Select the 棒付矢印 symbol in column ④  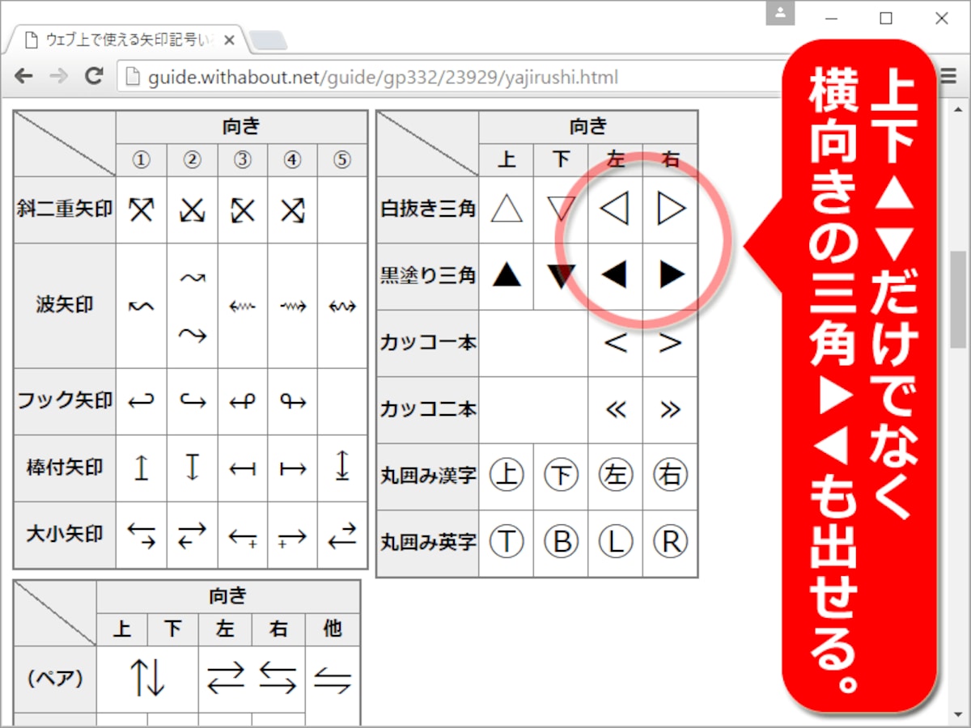(x=292, y=468)
